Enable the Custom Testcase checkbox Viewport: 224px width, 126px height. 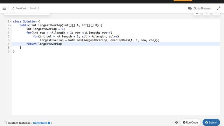pyautogui.click(x=5, y=123)
